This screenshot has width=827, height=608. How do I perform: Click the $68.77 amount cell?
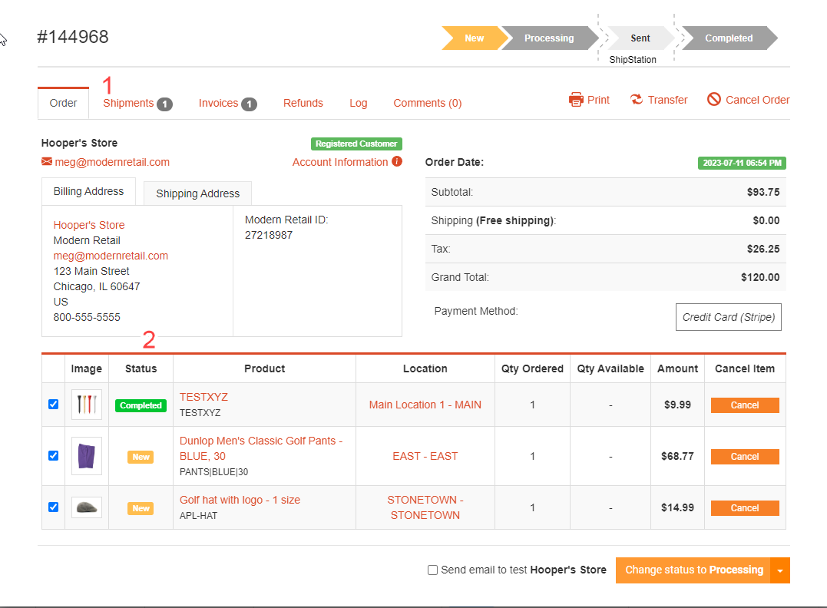tap(677, 456)
